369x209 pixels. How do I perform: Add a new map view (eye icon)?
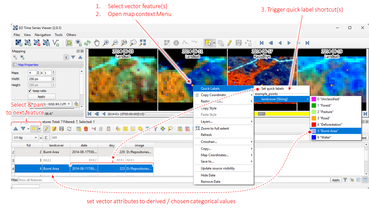tap(78, 43)
